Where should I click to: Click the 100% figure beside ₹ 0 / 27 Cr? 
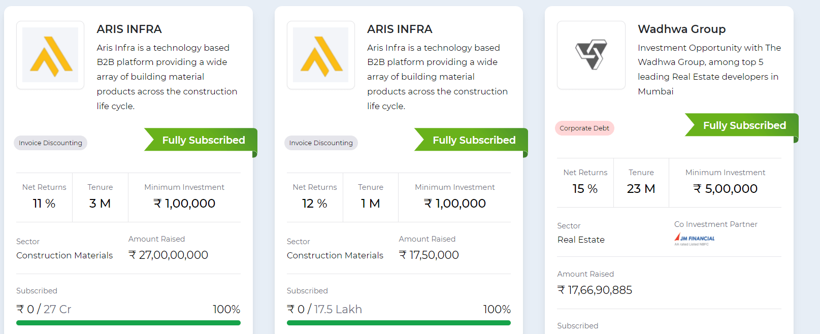(226, 310)
